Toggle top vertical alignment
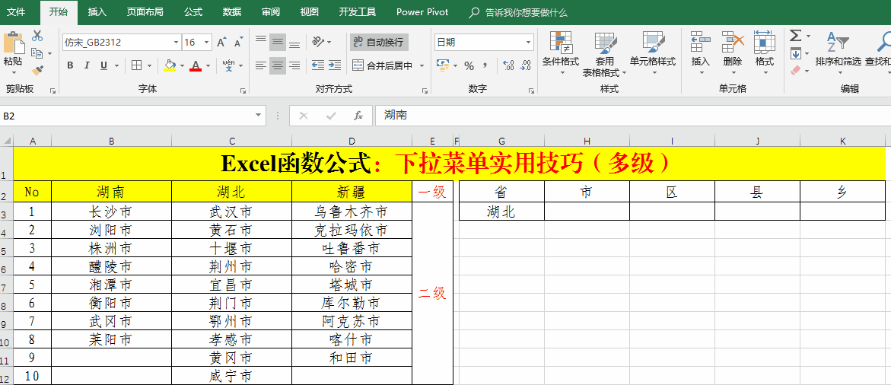This screenshot has height=385, width=891. click(x=261, y=41)
